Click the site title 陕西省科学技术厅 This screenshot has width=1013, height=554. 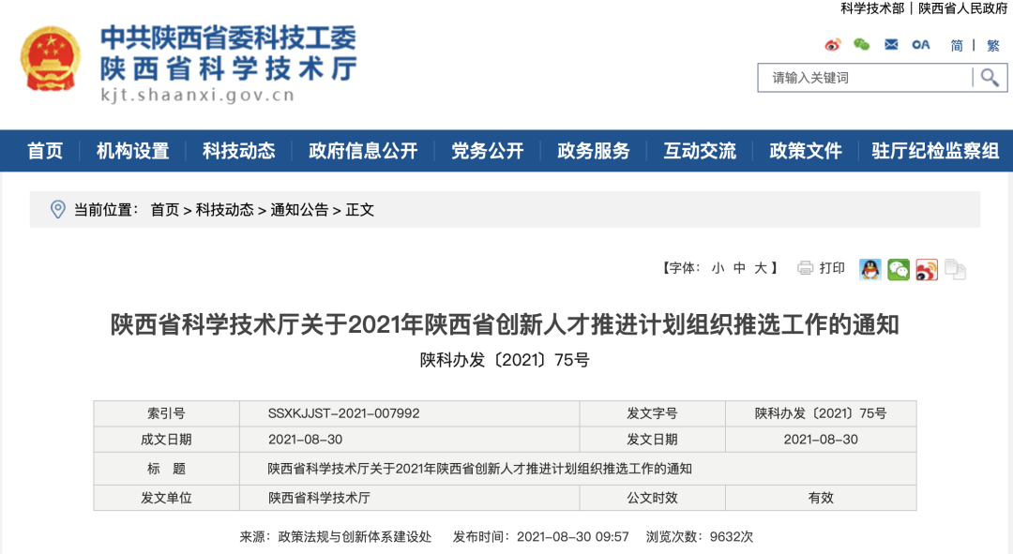[229, 68]
